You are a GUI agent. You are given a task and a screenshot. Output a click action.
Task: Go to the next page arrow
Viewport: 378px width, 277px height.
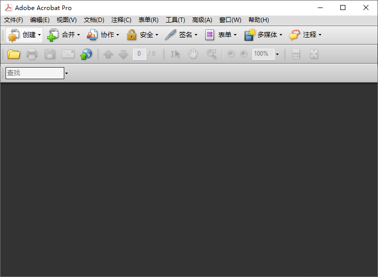tap(123, 54)
